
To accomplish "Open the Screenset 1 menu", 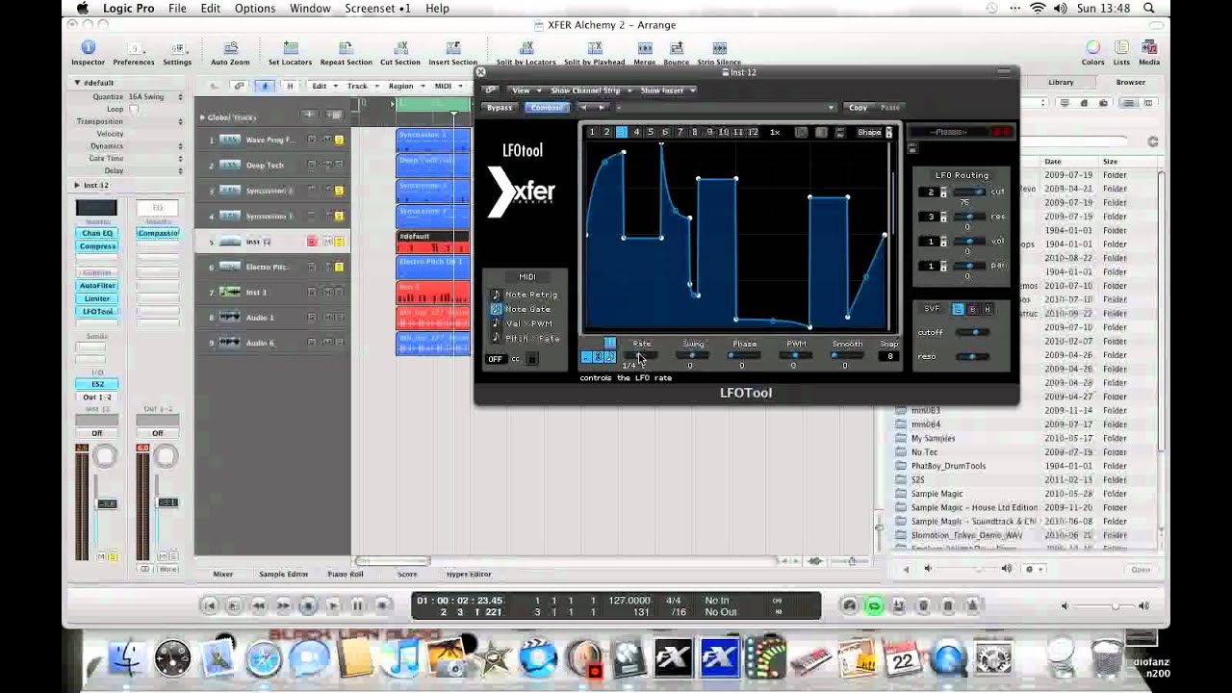I will point(377,8).
